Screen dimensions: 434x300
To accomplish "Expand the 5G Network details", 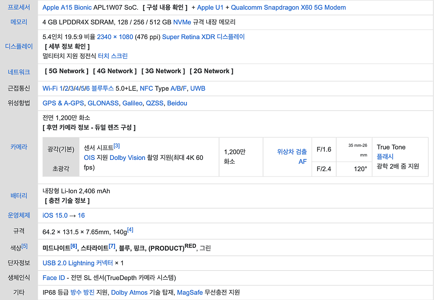I will click(x=66, y=71).
